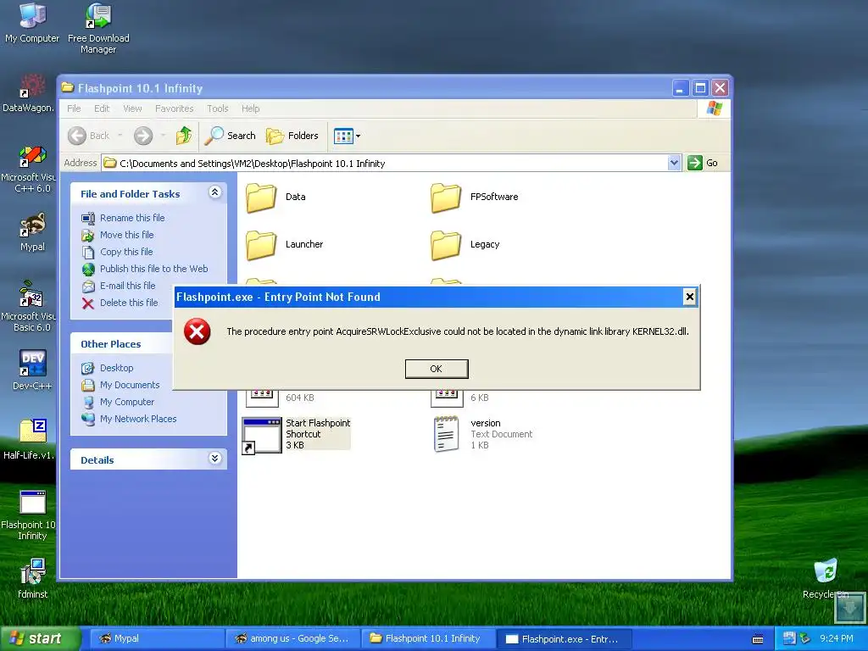The width and height of the screenshot is (868, 651).
Task: Open the Tools menu in Explorer
Action: coord(218,108)
